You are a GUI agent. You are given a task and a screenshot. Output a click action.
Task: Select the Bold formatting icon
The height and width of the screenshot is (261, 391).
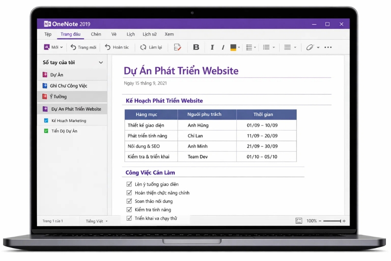point(196,47)
